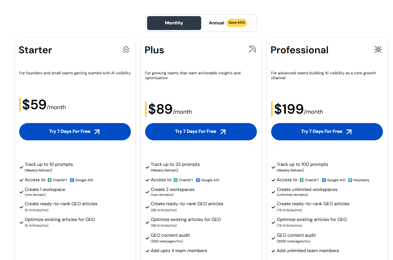Viewport: 393px width, 260px height.
Task: Click the checkmark beside Add upto 4 team members
Action: 147,251
